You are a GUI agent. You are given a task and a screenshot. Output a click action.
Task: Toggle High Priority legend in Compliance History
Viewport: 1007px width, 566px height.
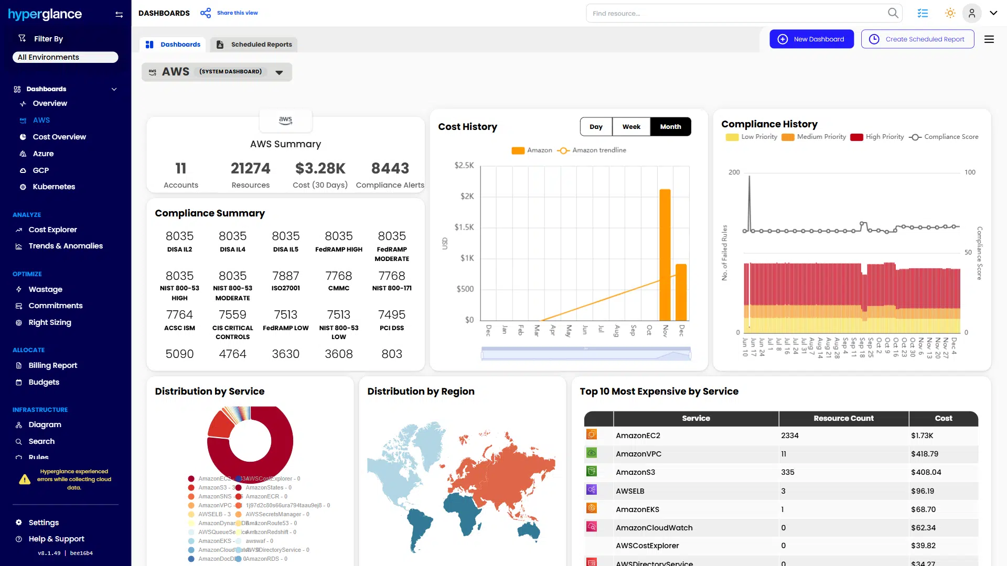click(877, 137)
